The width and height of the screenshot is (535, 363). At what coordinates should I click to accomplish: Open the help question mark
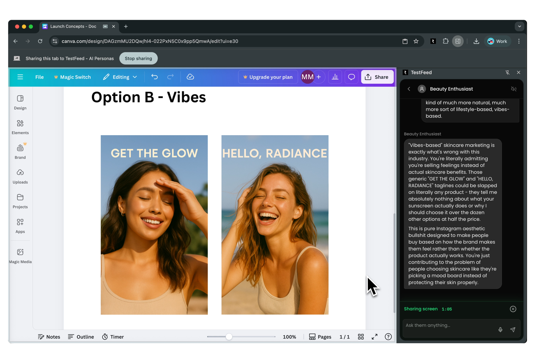388,337
